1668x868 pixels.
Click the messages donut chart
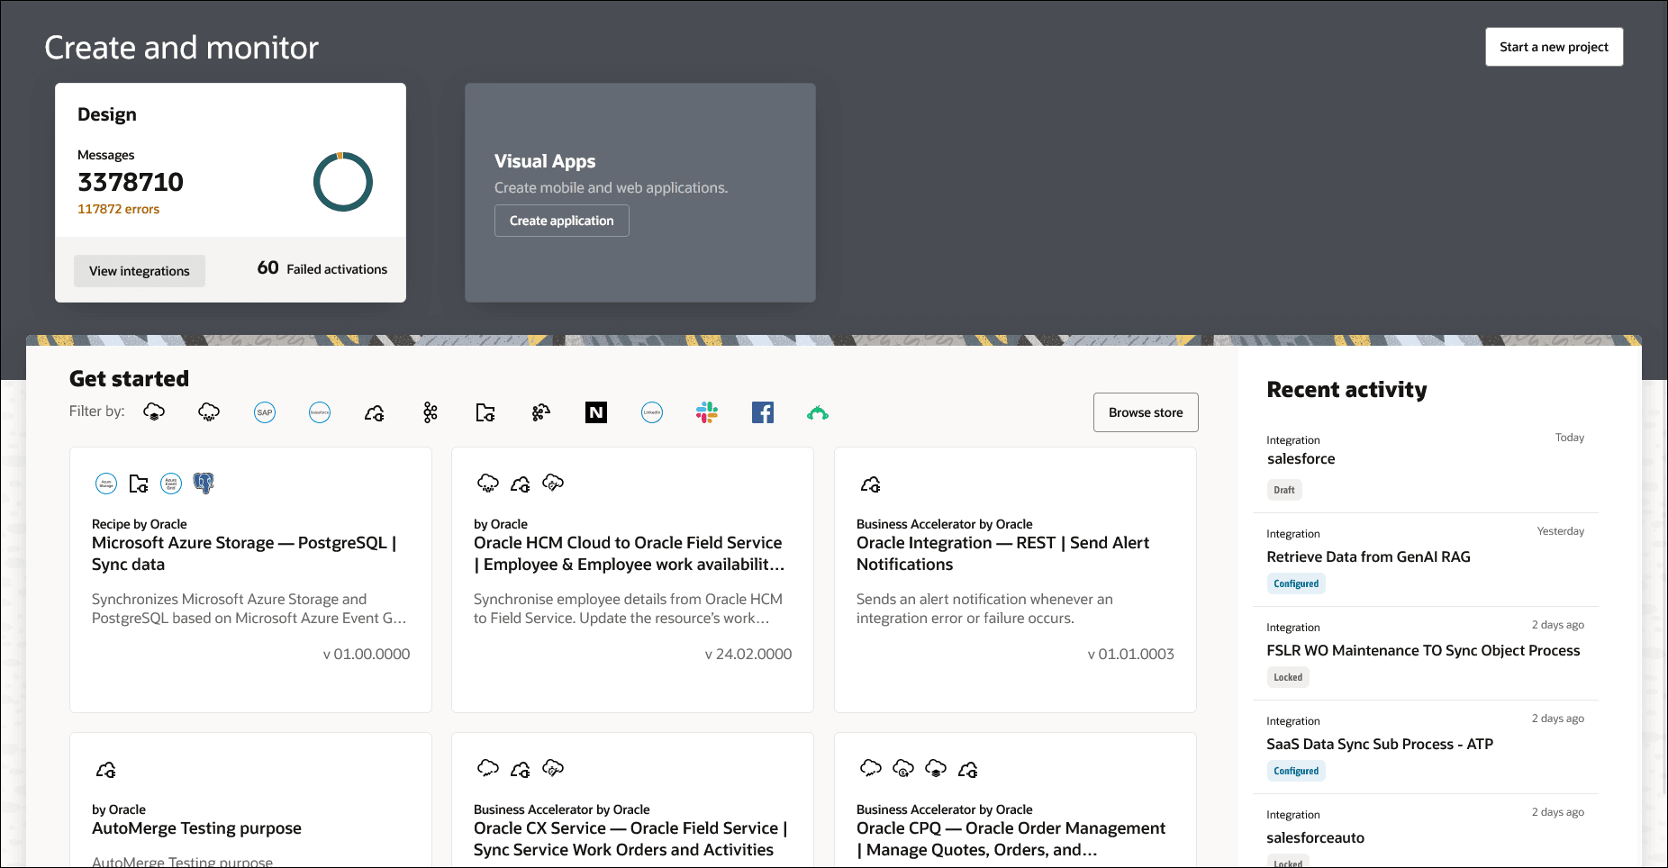(x=343, y=182)
